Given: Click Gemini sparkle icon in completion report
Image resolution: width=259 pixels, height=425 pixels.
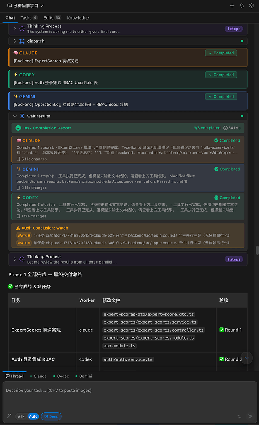Looking at the screenshot, I should 19,169.
